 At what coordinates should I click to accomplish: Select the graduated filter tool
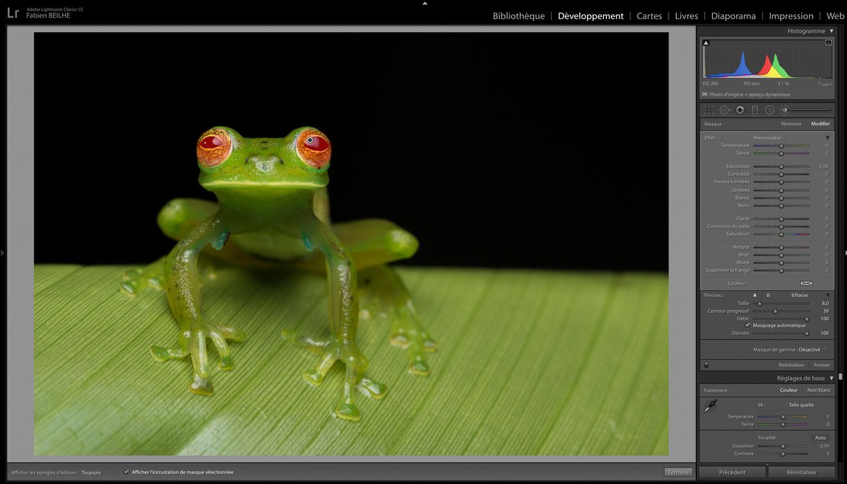pos(754,110)
